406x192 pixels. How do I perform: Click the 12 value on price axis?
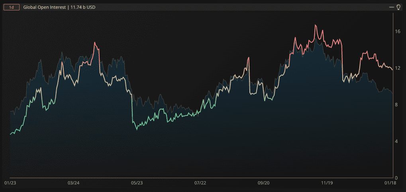click(x=397, y=68)
